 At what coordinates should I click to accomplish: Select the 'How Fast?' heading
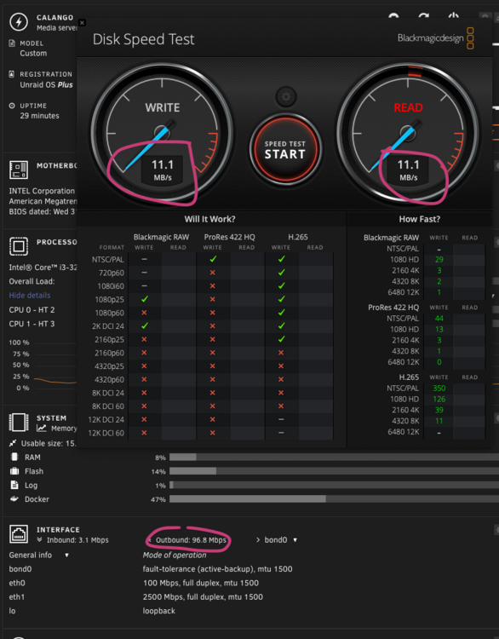(419, 219)
